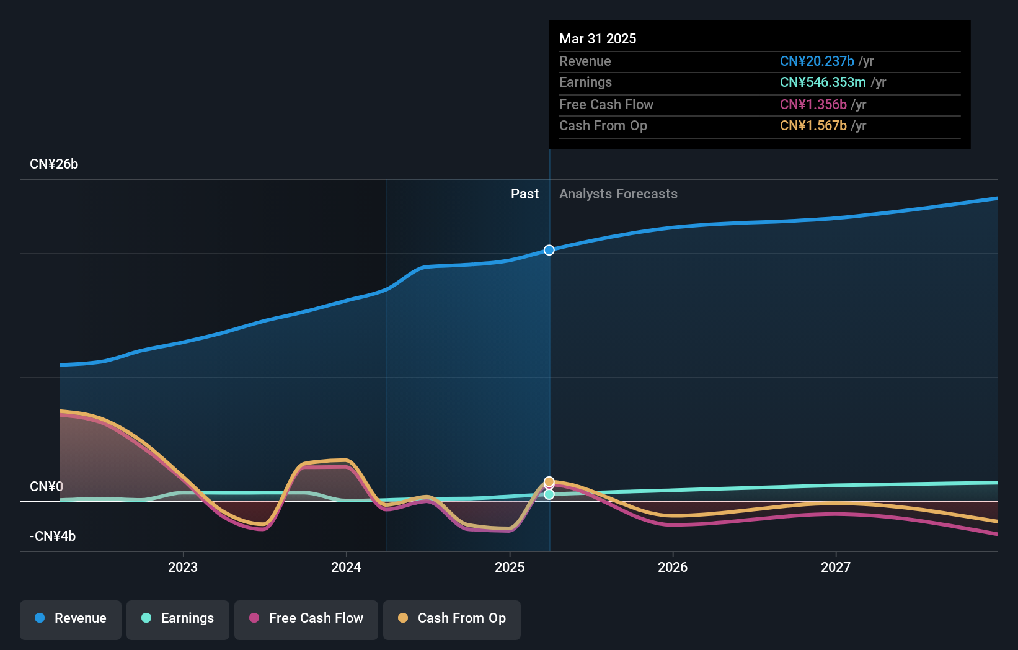
Task: Click the CN¥26b y-axis label
Action: 54,164
